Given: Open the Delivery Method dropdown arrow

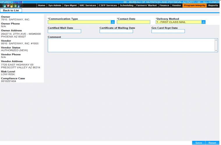Looking at the screenshot, I should pos(204,22).
